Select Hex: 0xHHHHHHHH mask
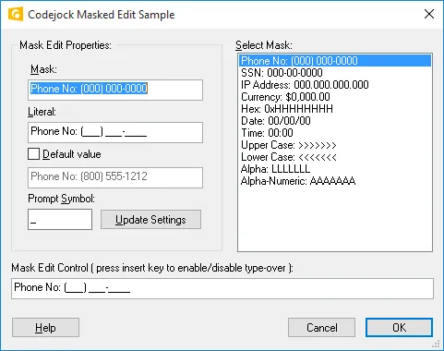Screen dimensions: 444x351 [x=335, y=109]
